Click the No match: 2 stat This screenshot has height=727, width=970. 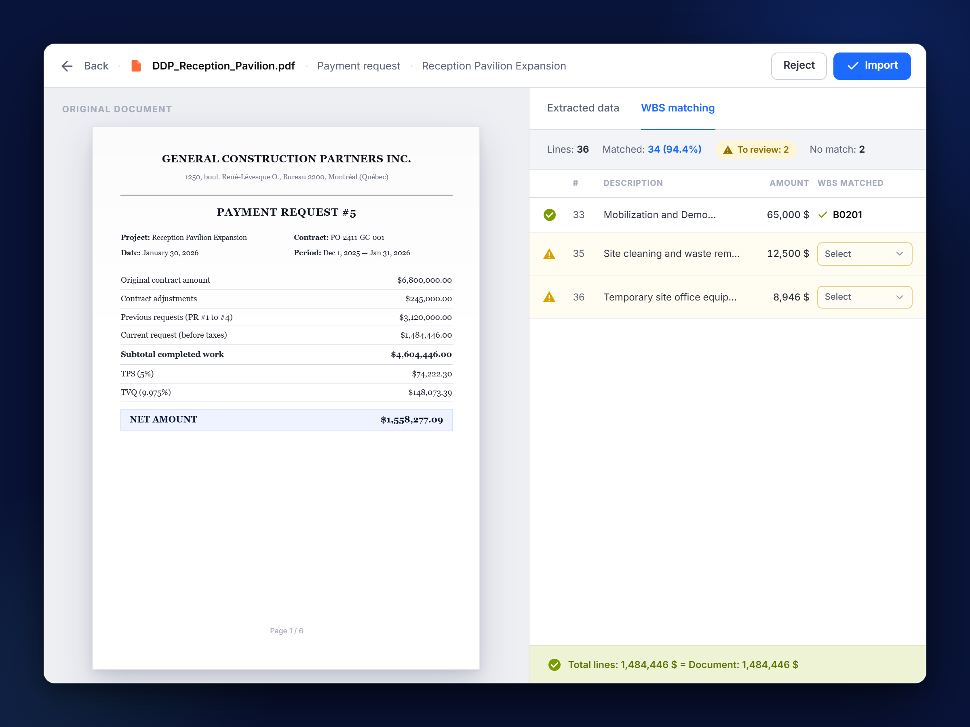tap(837, 149)
